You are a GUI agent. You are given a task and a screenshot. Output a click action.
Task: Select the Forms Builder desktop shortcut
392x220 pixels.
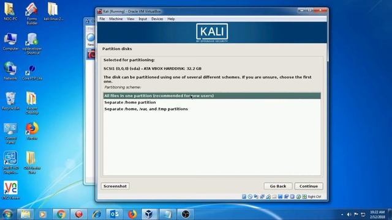pos(32,13)
